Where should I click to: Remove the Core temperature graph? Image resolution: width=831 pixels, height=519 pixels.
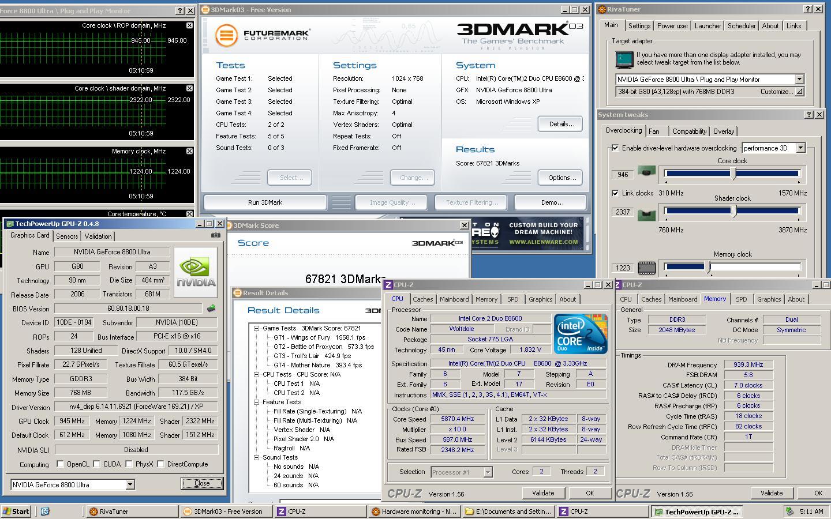tap(189, 214)
